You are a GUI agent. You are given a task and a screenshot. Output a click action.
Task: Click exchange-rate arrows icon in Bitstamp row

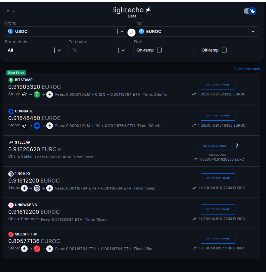(x=194, y=94)
